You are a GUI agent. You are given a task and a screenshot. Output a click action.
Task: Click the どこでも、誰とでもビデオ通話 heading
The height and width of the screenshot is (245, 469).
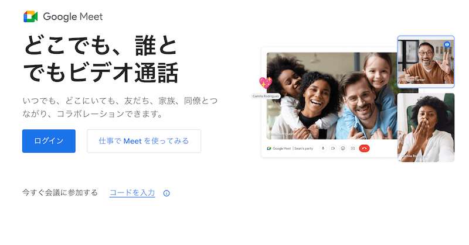[101, 59]
